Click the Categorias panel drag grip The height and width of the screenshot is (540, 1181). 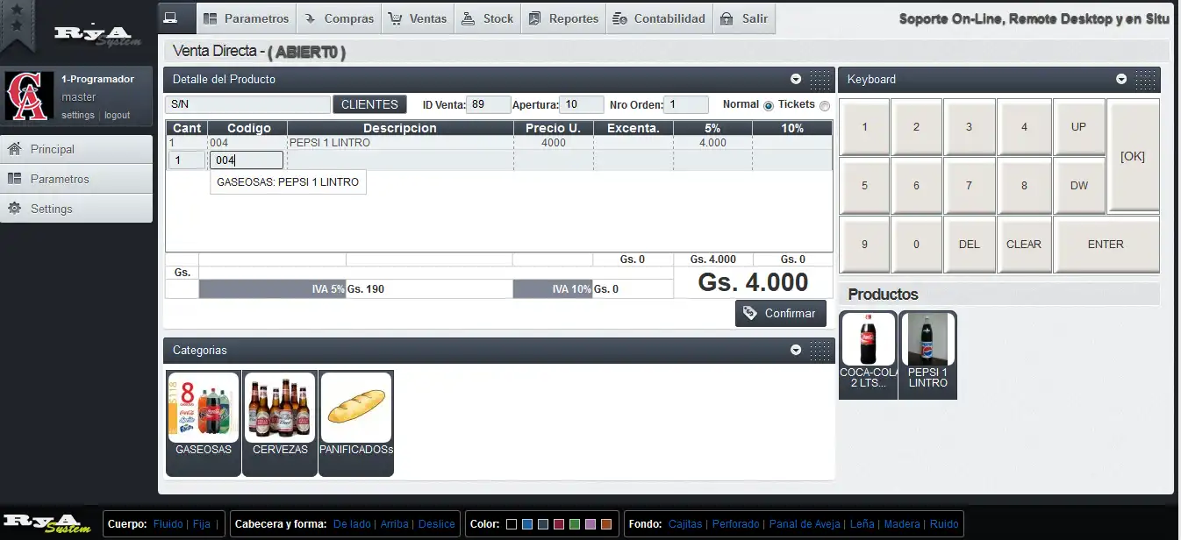(820, 351)
